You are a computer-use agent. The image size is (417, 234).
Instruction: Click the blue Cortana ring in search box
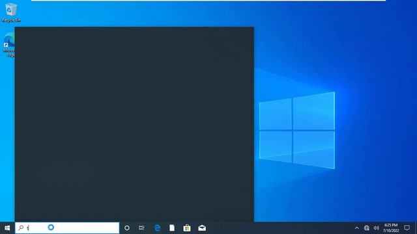tap(51, 227)
